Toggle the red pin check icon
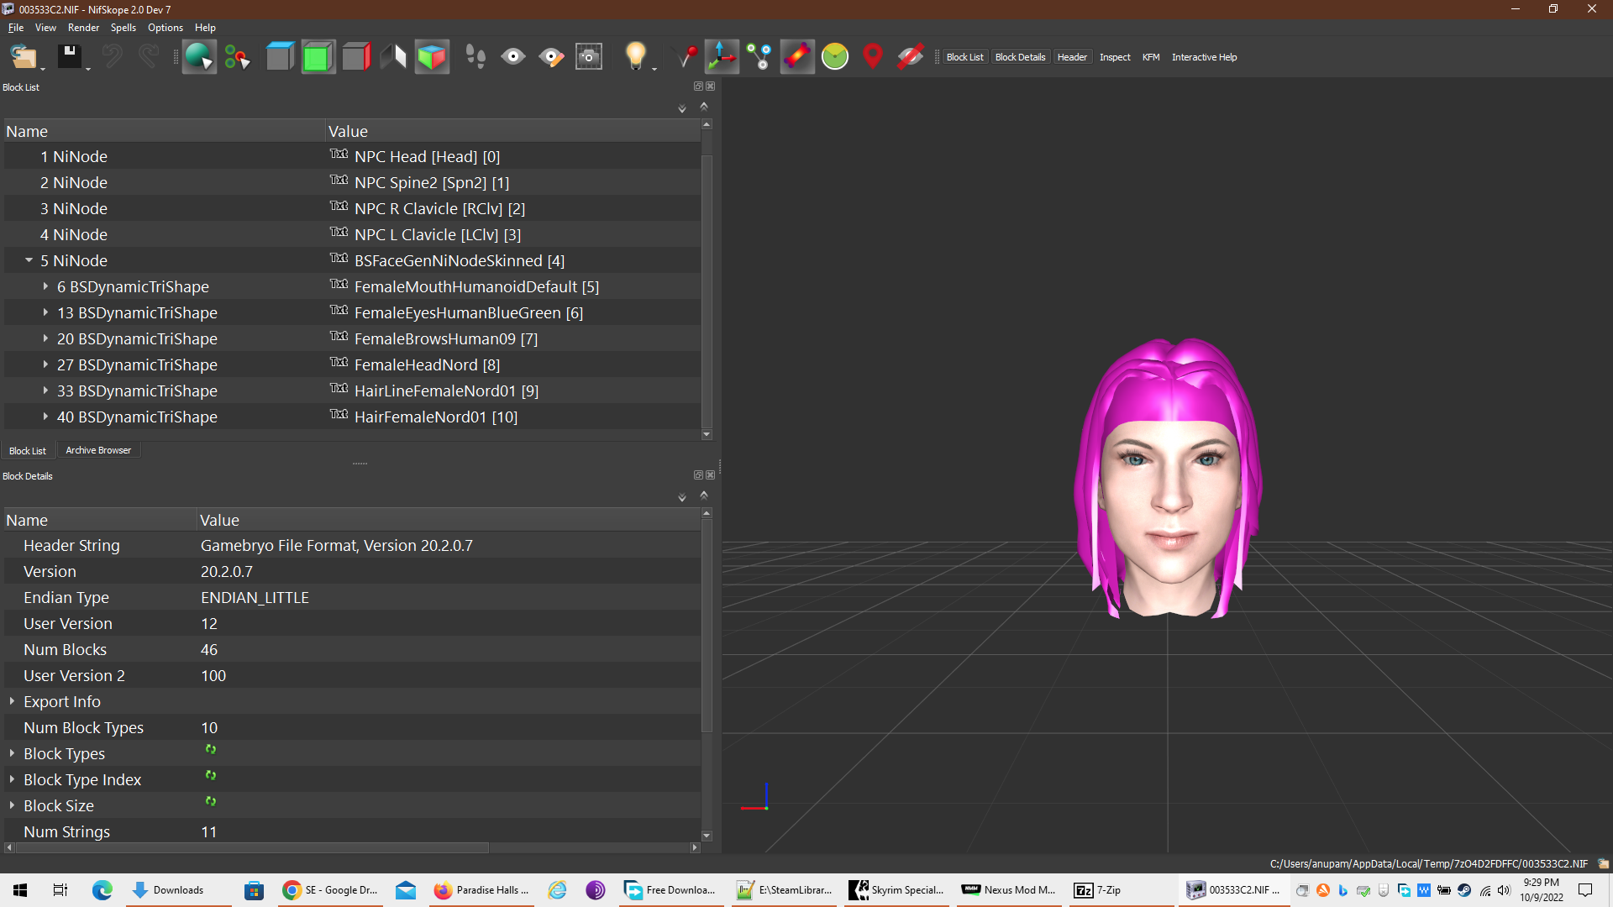 [686, 57]
